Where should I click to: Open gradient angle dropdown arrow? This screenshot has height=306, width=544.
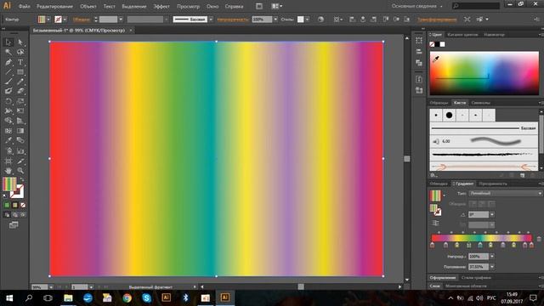(x=492, y=215)
